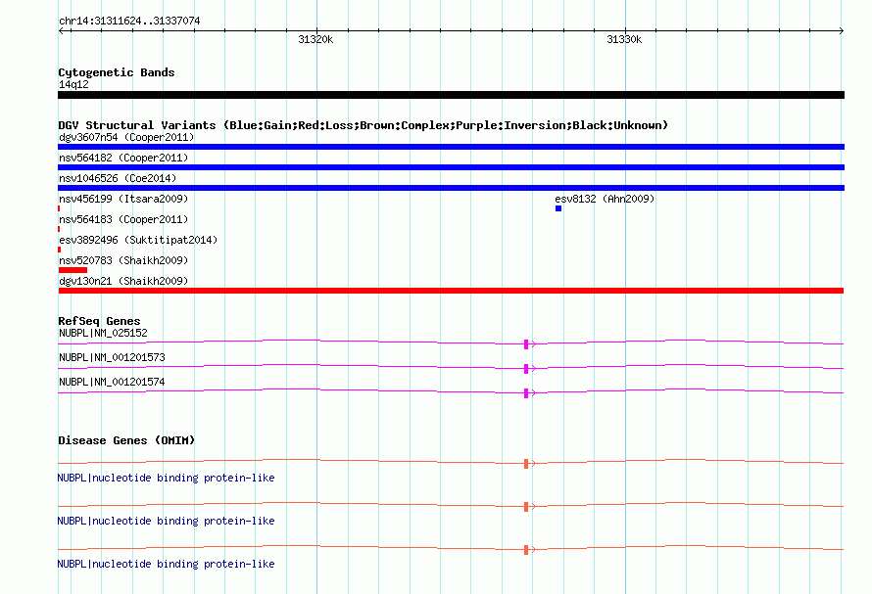Open first NUBPL nucleotide binding protein-like link

[x=166, y=478]
